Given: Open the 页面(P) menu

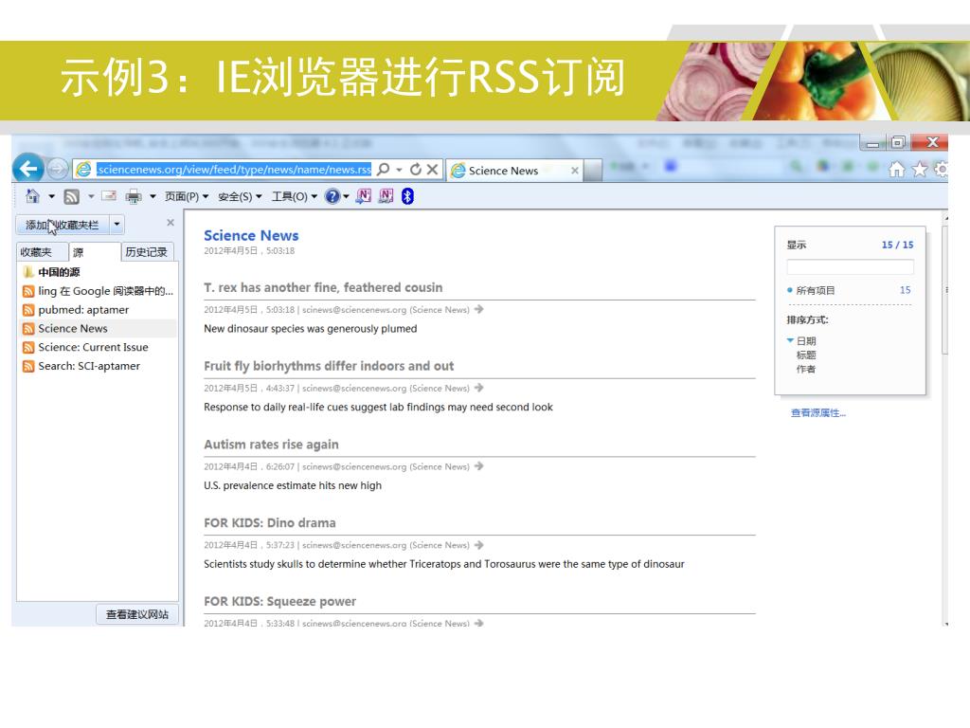Looking at the screenshot, I should tap(187, 196).
